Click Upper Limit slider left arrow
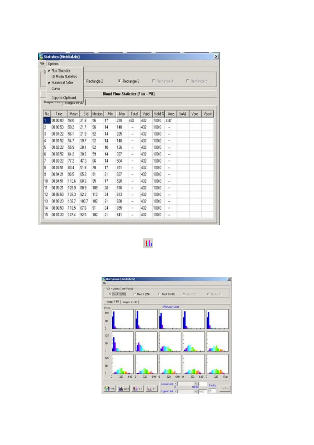The image size is (314, 445). point(176,391)
